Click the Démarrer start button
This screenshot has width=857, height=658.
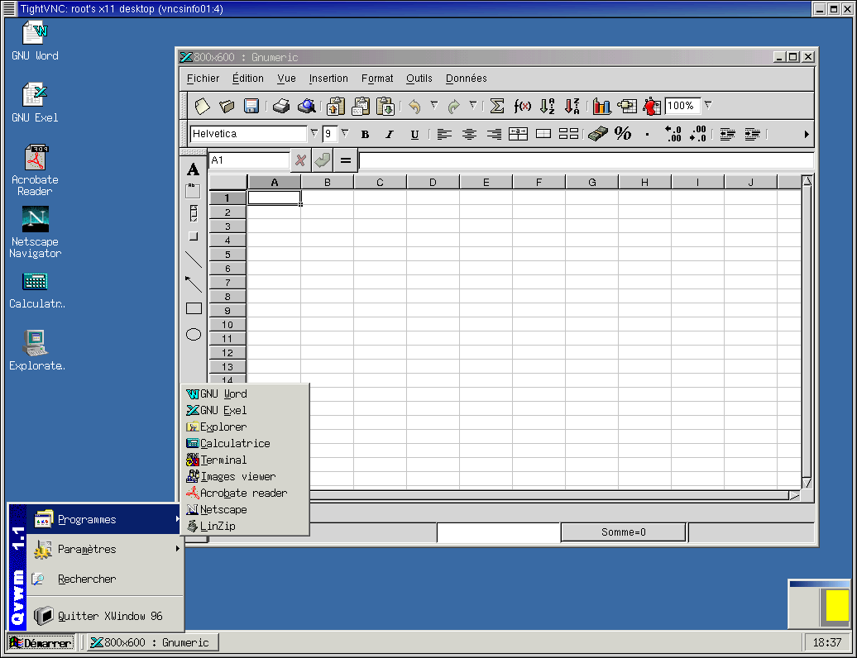[41, 642]
